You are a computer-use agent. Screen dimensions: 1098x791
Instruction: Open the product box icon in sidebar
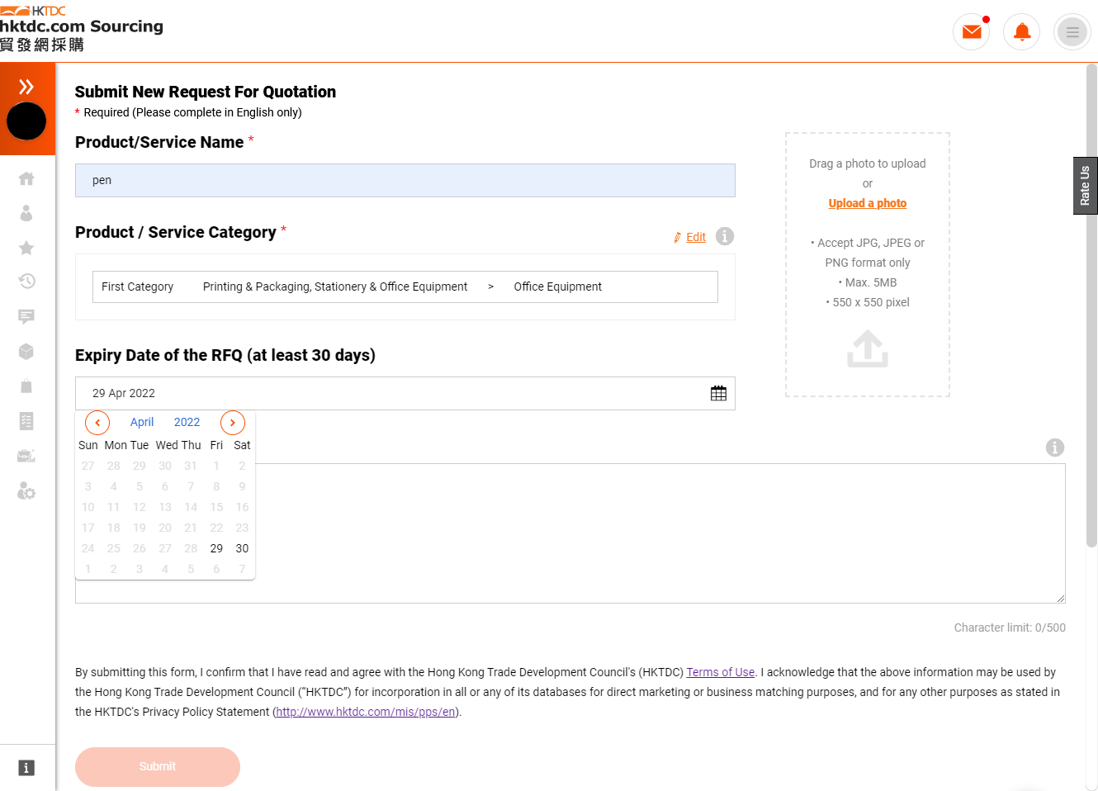26,351
